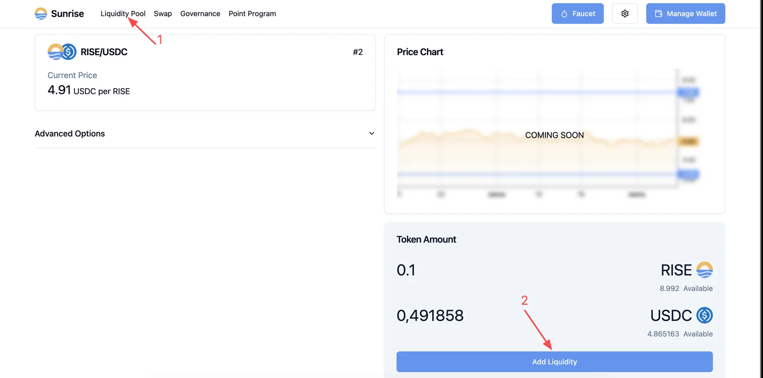Click the USDC token label

coord(671,315)
